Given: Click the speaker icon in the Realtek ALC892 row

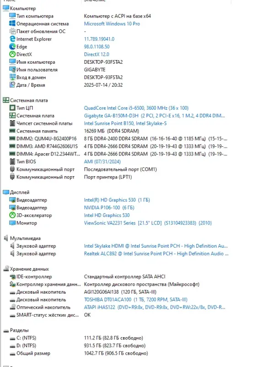Looking at the screenshot, I should click(x=12, y=254).
